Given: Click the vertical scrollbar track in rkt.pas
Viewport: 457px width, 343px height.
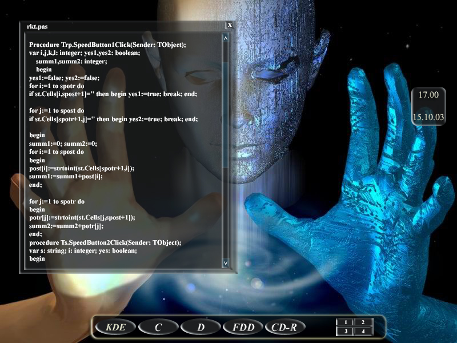Looking at the screenshot, I should tap(226, 149).
